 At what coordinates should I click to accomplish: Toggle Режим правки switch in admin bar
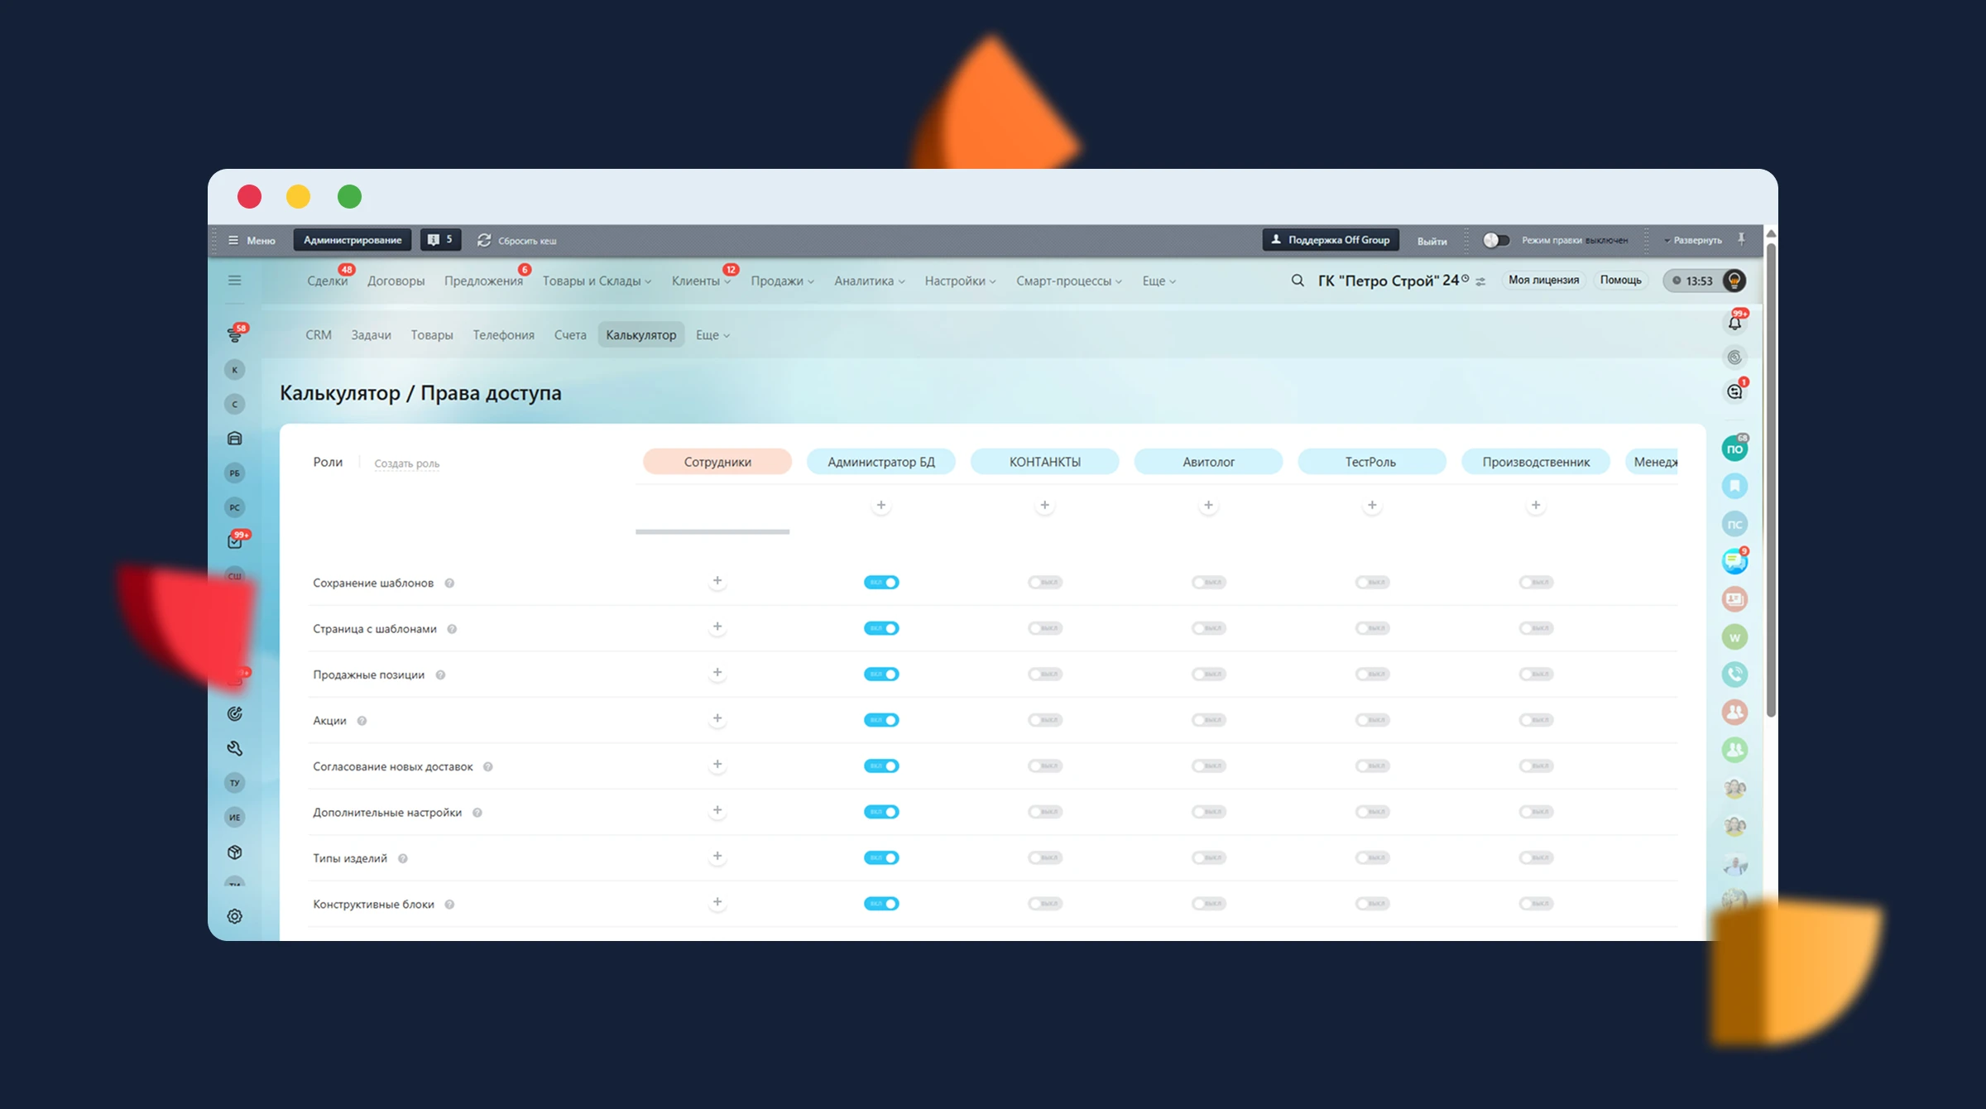[1495, 240]
